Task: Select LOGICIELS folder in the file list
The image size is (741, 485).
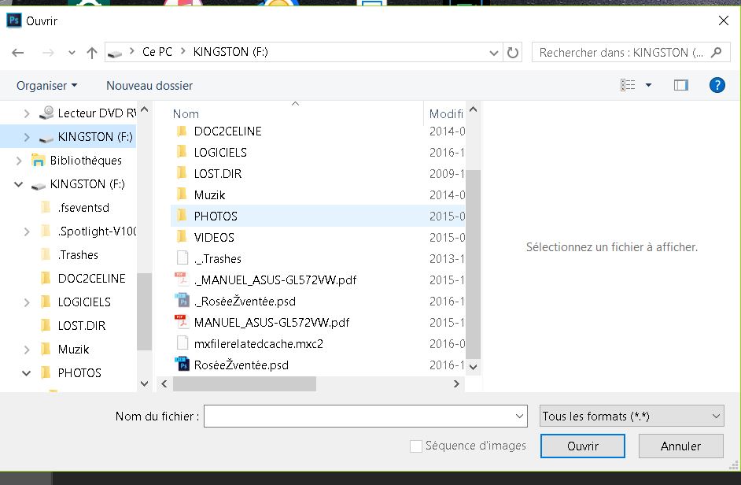Action: coord(212,153)
